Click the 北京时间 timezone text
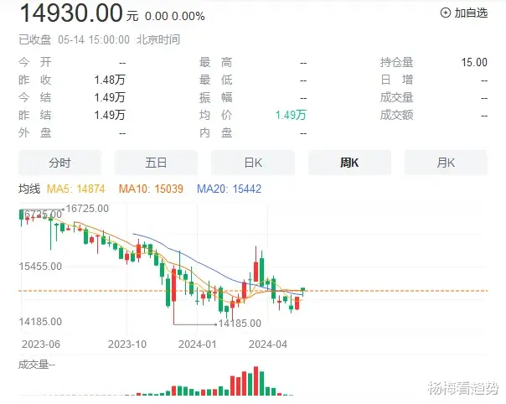 (x=158, y=39)
